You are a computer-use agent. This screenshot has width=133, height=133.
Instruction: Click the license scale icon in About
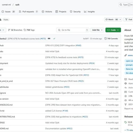(126, 83)
